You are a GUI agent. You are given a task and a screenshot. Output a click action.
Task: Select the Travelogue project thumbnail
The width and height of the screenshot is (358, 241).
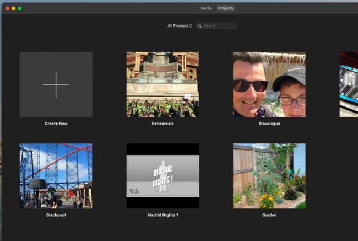click(269, 84)
